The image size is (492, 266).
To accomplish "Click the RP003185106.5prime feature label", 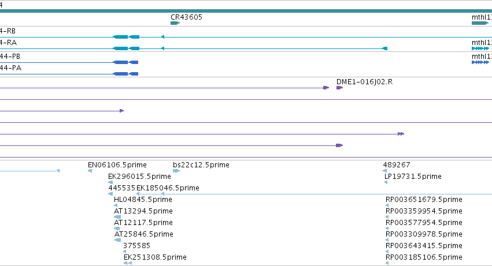I will click(424, 257).
